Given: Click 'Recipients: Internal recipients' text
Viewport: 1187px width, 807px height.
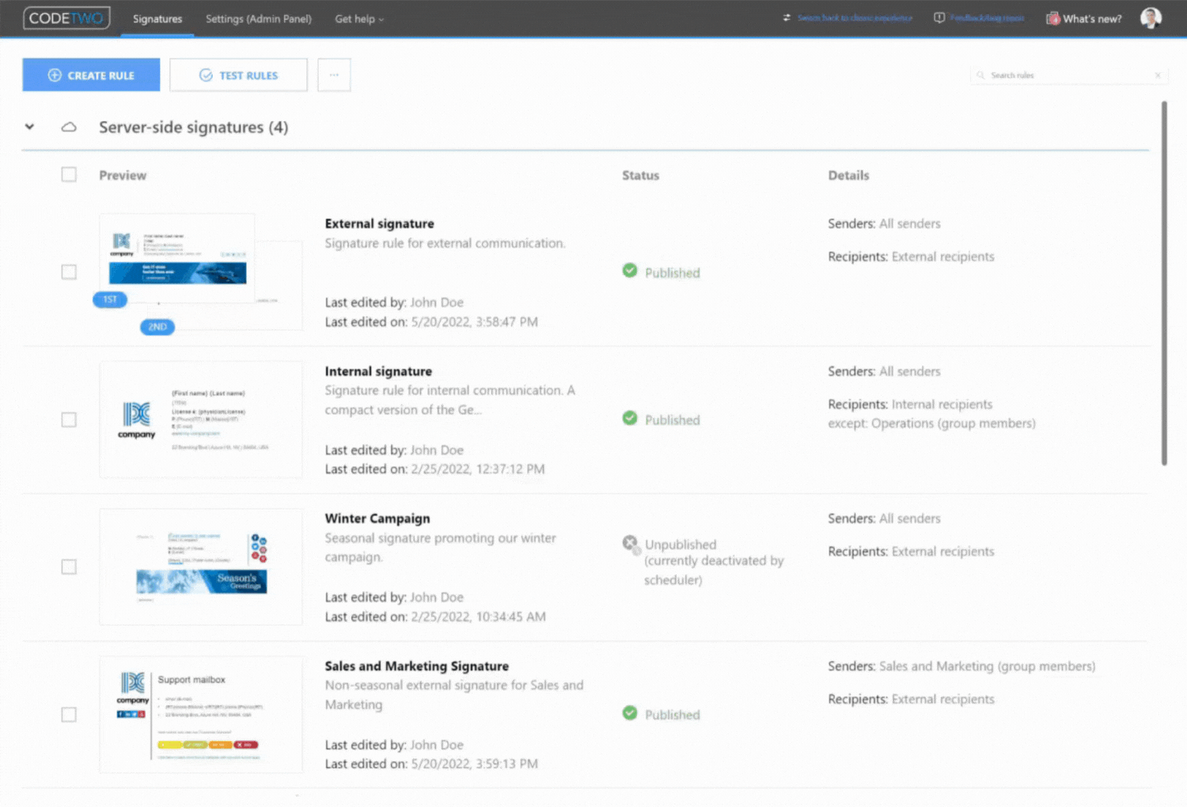Looking at the screenshot, I should pos(910,404).
